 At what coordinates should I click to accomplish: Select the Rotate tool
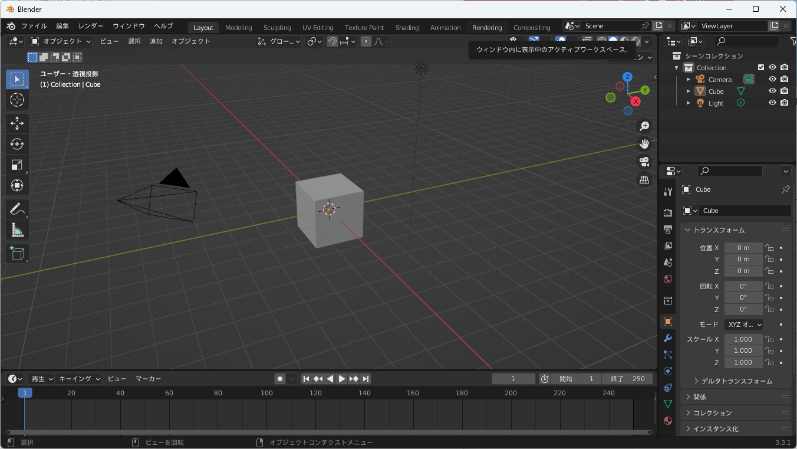pos(17,144)
